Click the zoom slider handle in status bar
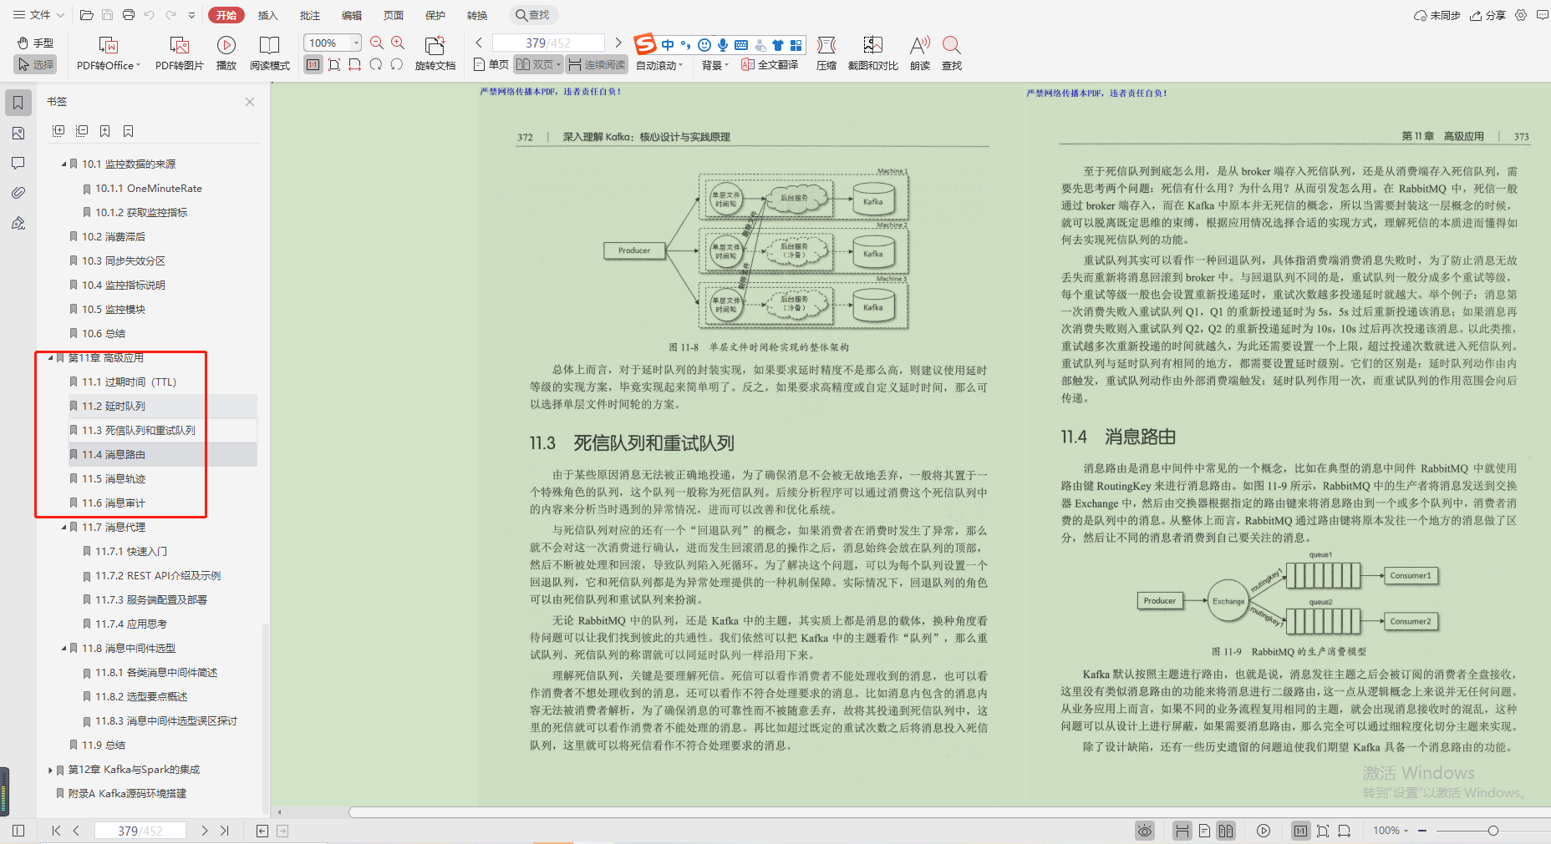The image size is (1551, 844). pyautogui.click(x=1493, y=831)
